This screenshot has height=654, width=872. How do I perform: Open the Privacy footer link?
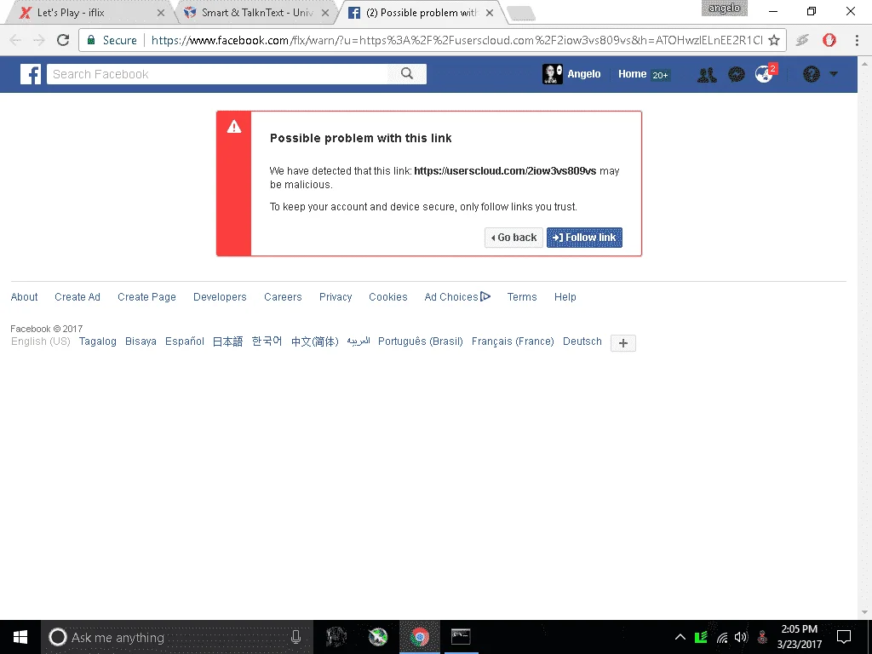tap(336, 297)
